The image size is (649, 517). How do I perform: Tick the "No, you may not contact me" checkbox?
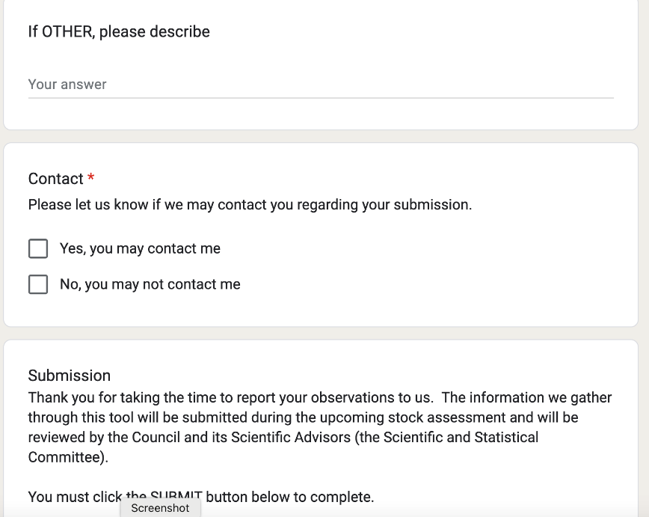pyautogui.click(x=38, y=284)
